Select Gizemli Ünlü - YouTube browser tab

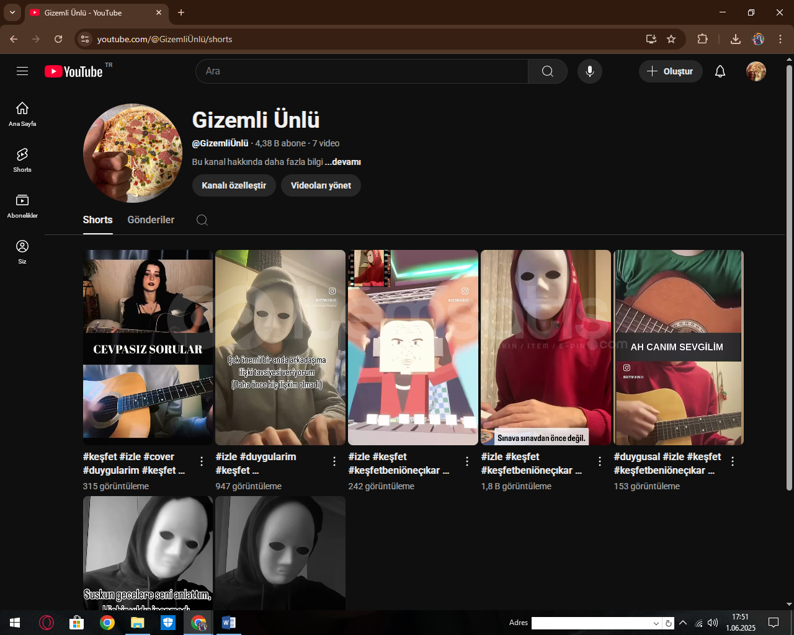96,12
